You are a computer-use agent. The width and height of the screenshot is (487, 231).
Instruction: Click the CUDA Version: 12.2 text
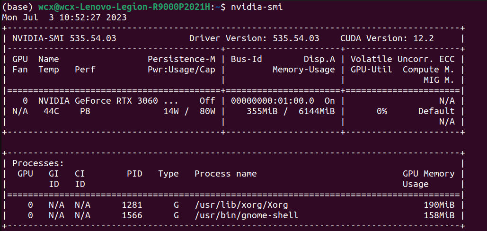[x=387, y=38]
